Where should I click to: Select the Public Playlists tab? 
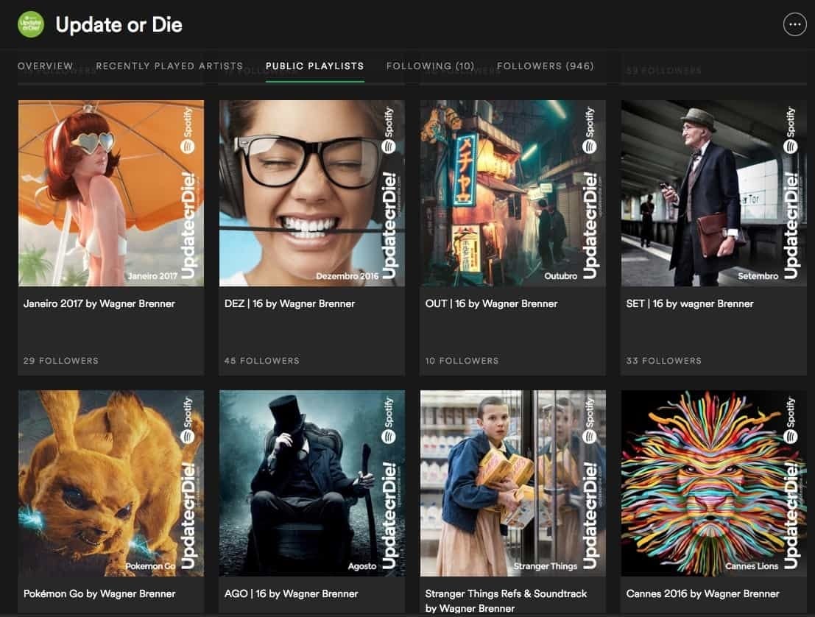click(314, 66)
